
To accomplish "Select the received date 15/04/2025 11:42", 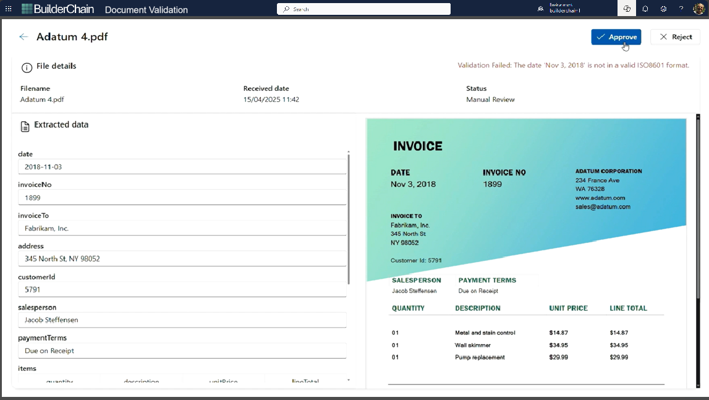I will click(271, 100).
